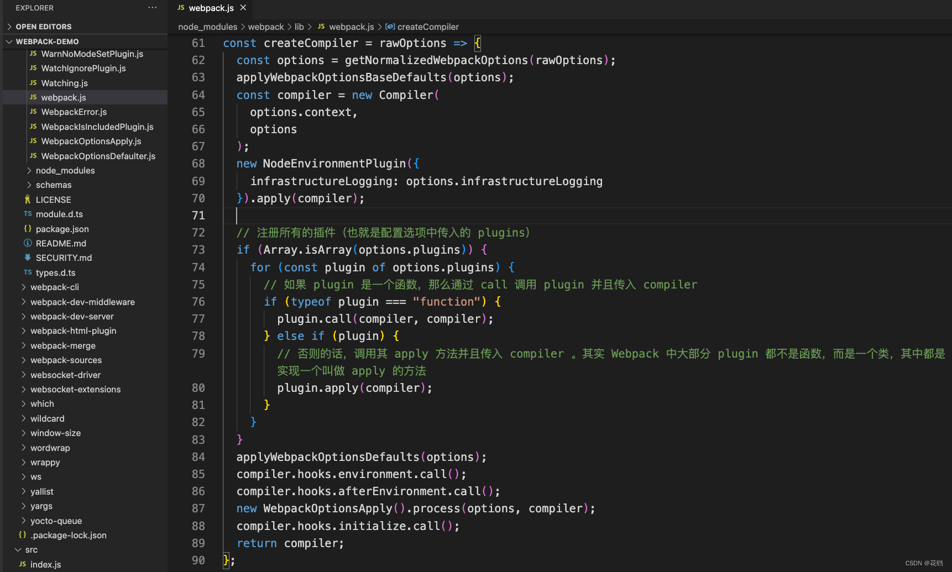Expand the schemas folder

(54, 185)
